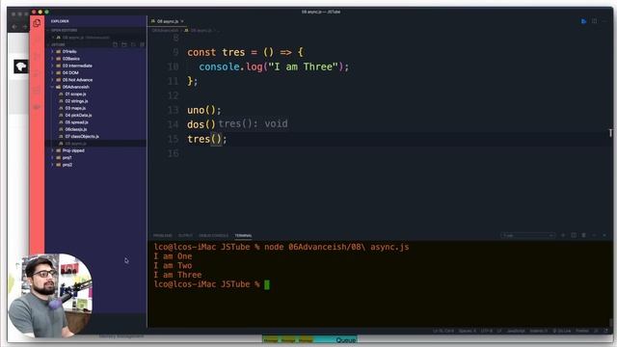Click the New File icon in Explorer
This screenshot has width=617, height=347.
(x=115, y=45)
